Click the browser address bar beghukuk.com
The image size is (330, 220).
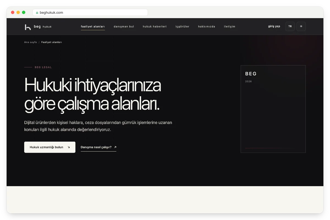click(x=90, y=12)
